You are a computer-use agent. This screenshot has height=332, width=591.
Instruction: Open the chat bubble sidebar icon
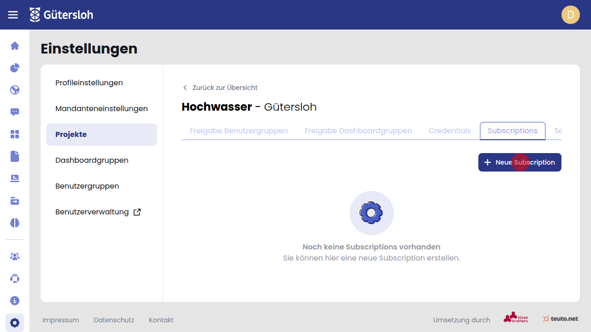click(x=15, y=112)
